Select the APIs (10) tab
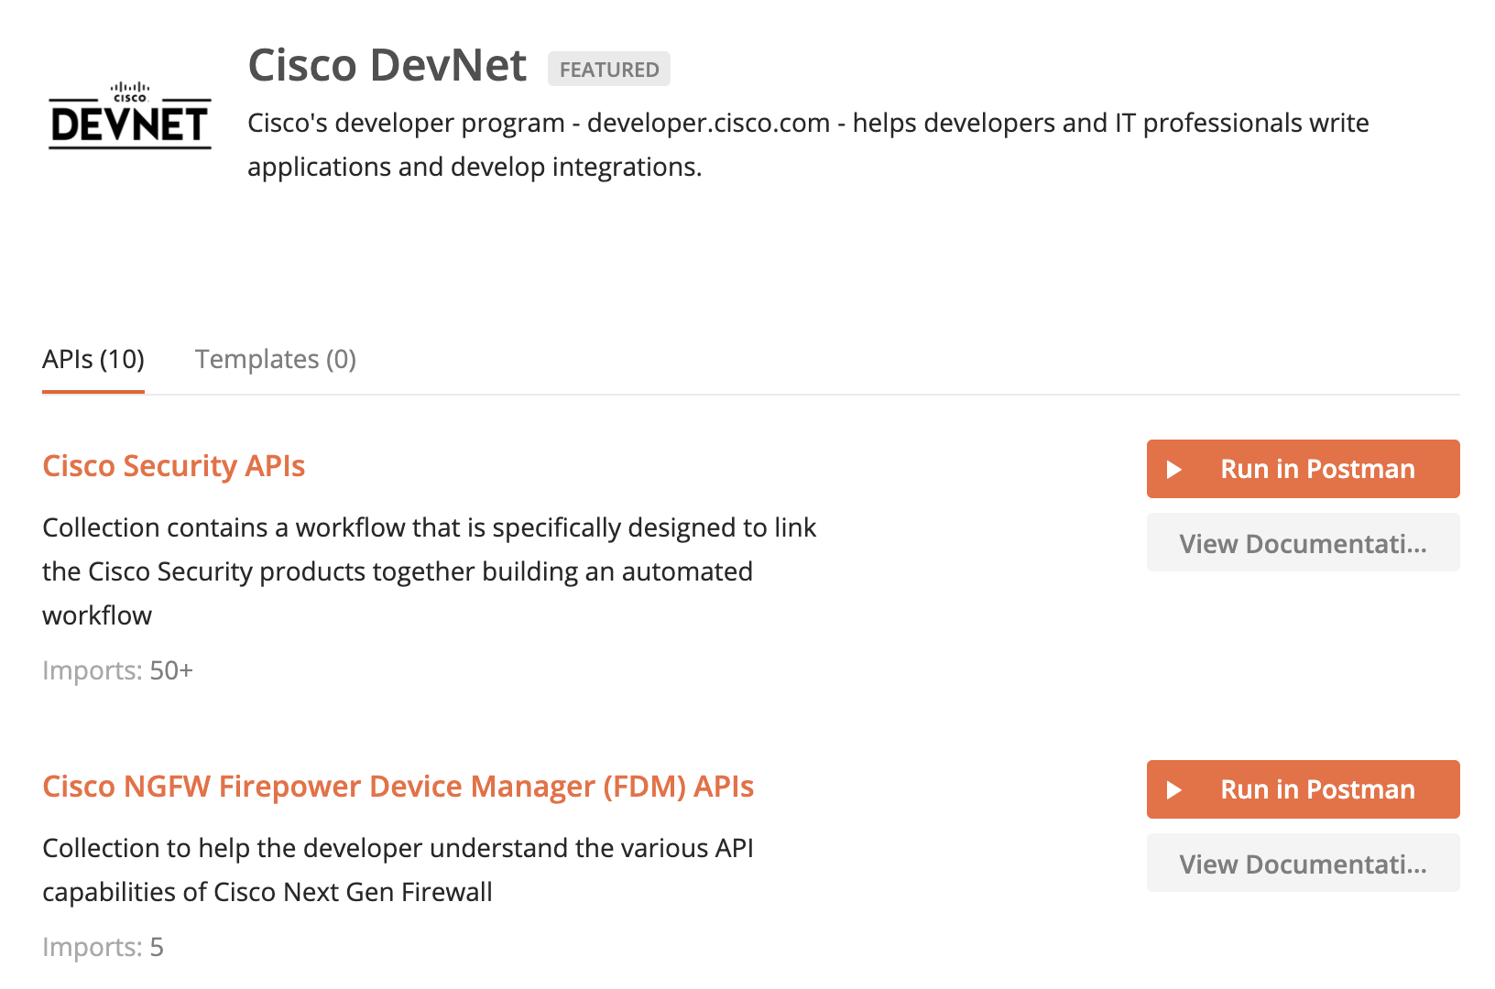 [93, 359]
